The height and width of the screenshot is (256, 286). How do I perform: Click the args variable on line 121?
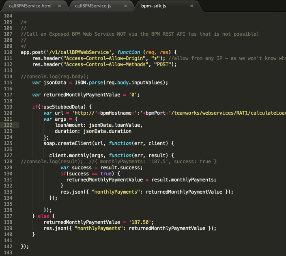click(x=60, y=119)
